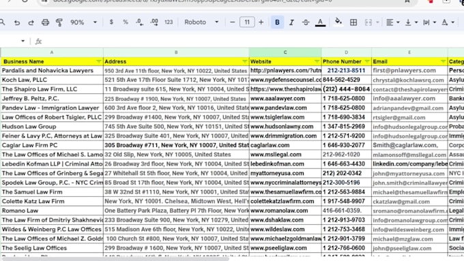Click website www.wildeslaw.com cell
464x261 pixels.
[285, 230]
